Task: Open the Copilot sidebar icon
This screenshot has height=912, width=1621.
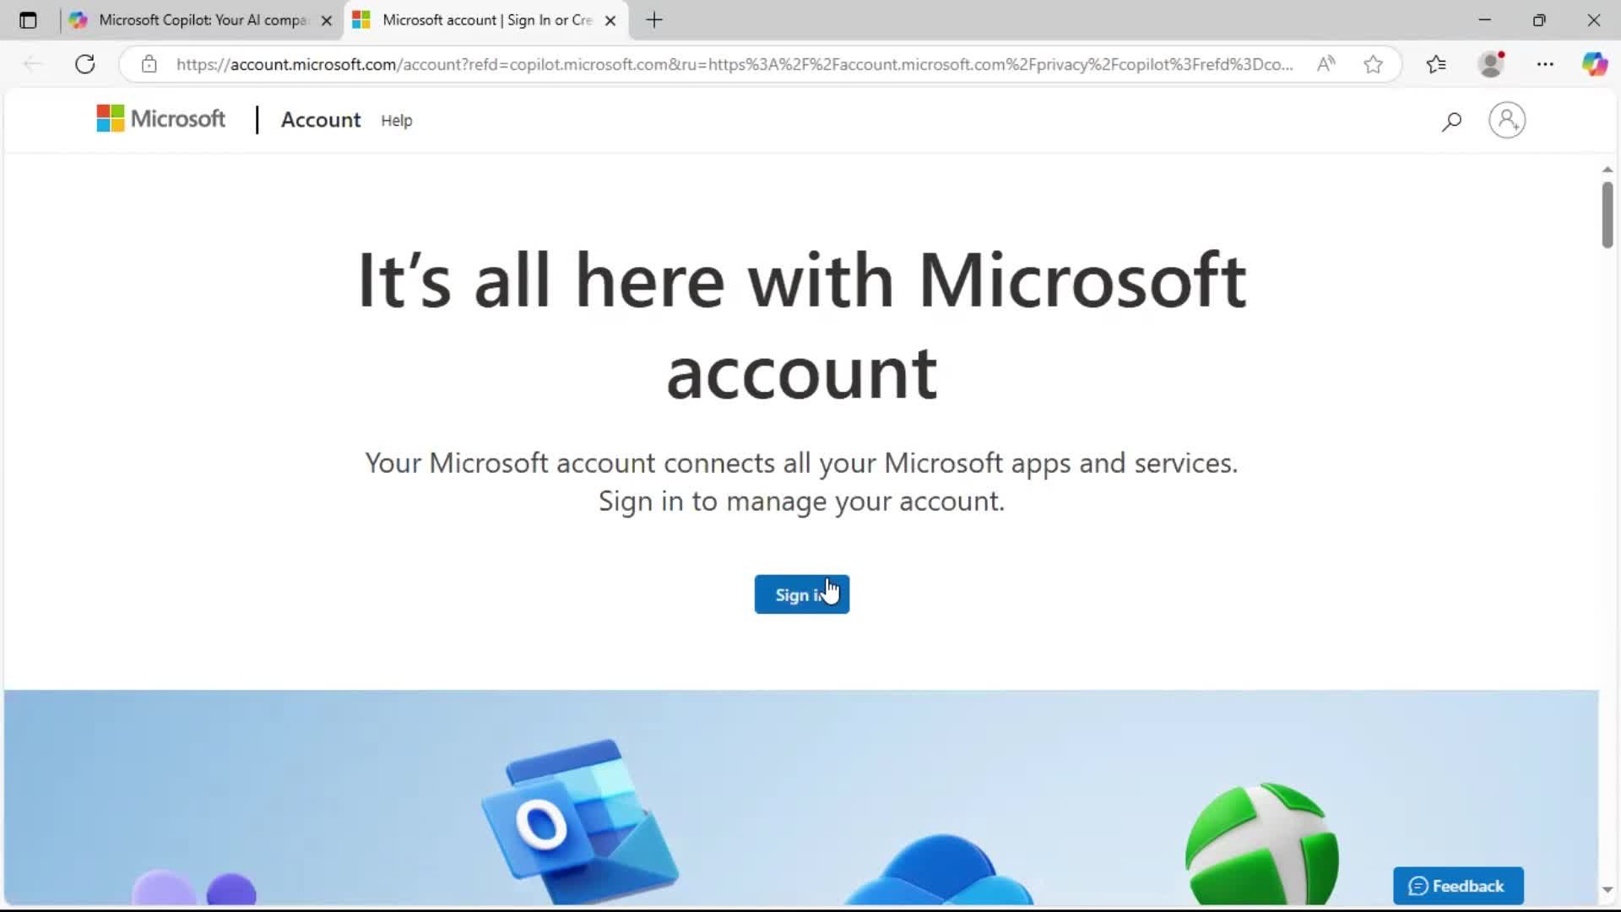Action: coord(1595,64)
